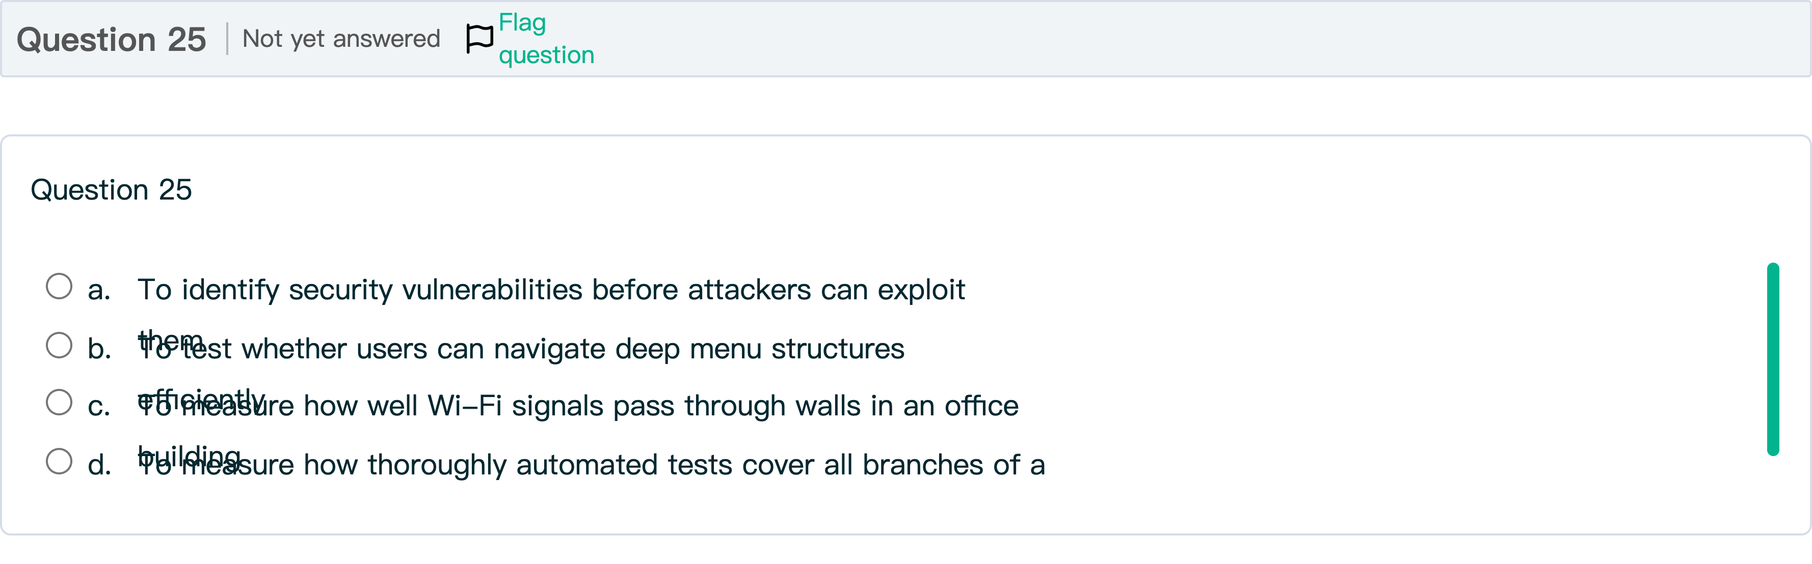Select radio button for option a
The width and height of the screenshot is (1812, 564).
pos(59,287)
